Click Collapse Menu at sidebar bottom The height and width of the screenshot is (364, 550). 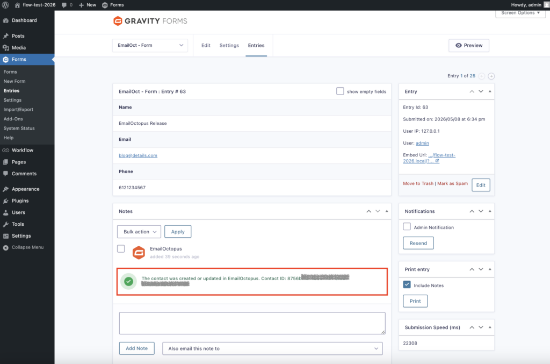(x=27, y=247)
